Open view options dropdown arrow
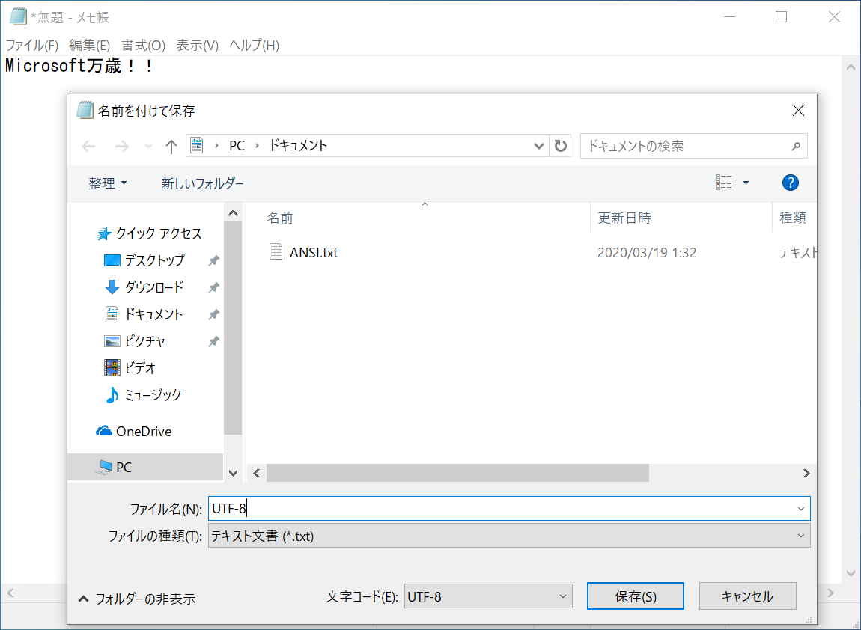Viewport: 861px width, 630px height. click(x=746, y=183)
